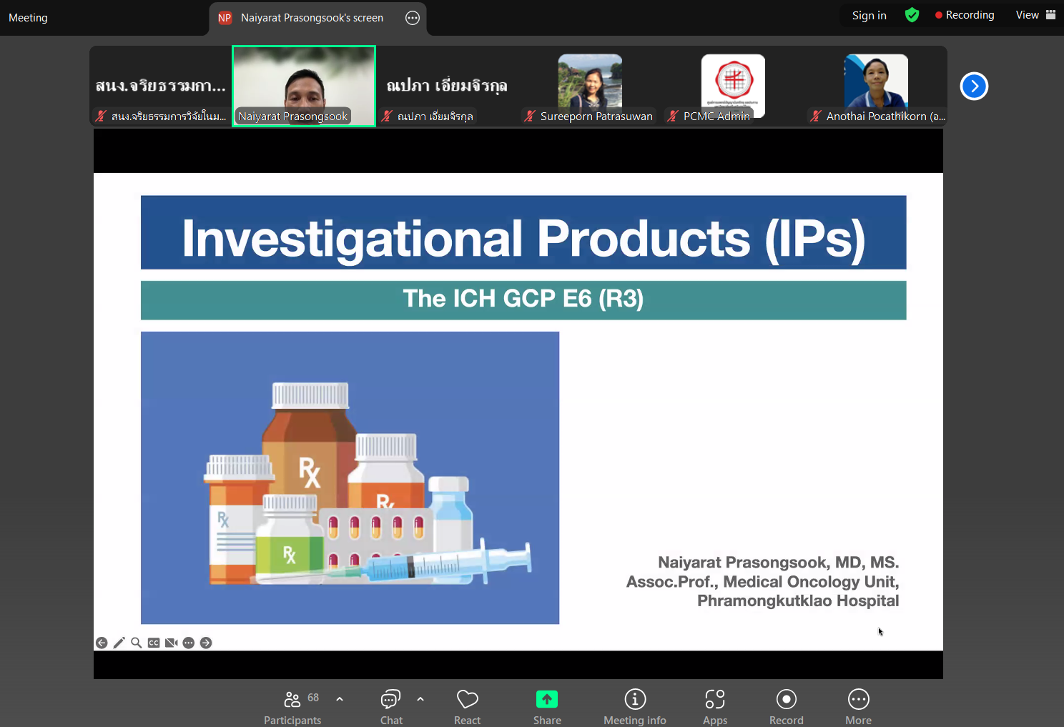1064x727 pixels.
Task: Click the green encryption shield icon
Action: click(912, 15)
